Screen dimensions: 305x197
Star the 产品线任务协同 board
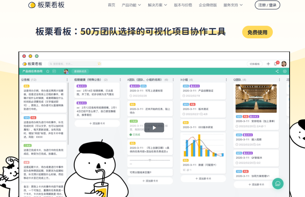coord(48,71)
